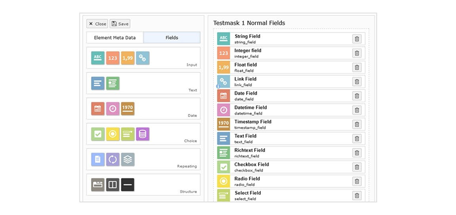The height and width of the screenshot is (215, 456).
Task: Choose the Float 1,99 field type icon
Action: pos(128,58)
